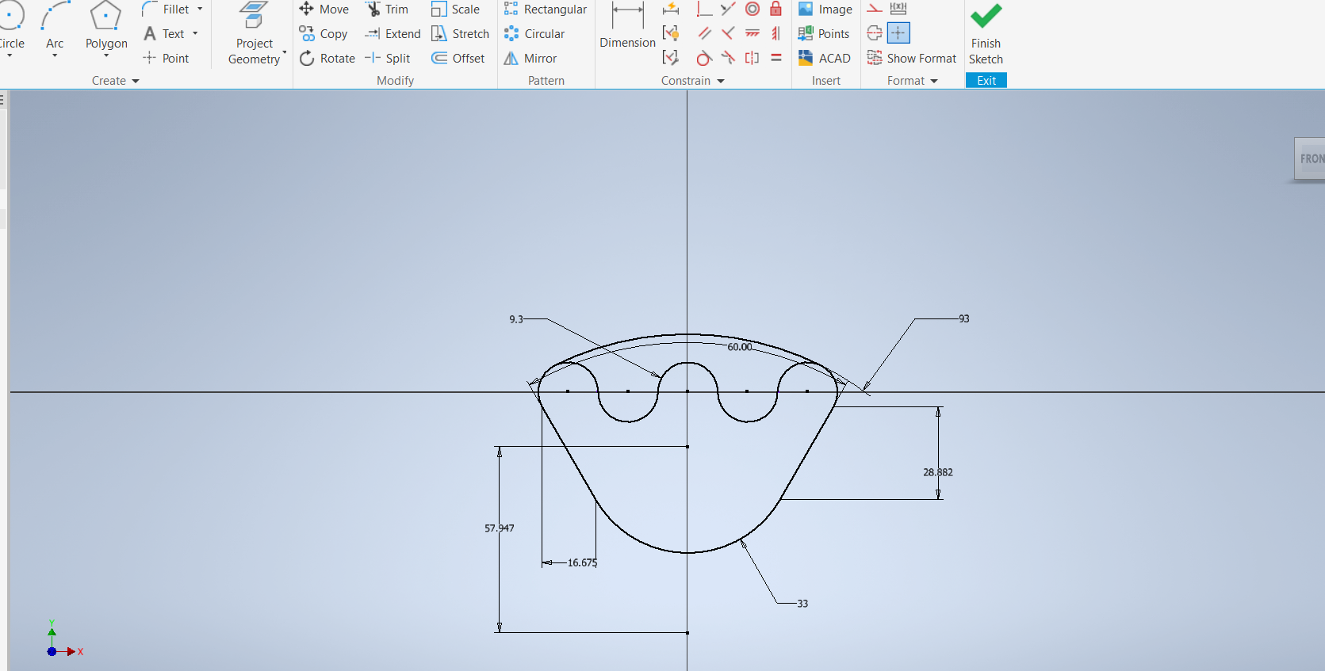Choose the Offset tool
The image size is (1325, 671).
[458, 59]
